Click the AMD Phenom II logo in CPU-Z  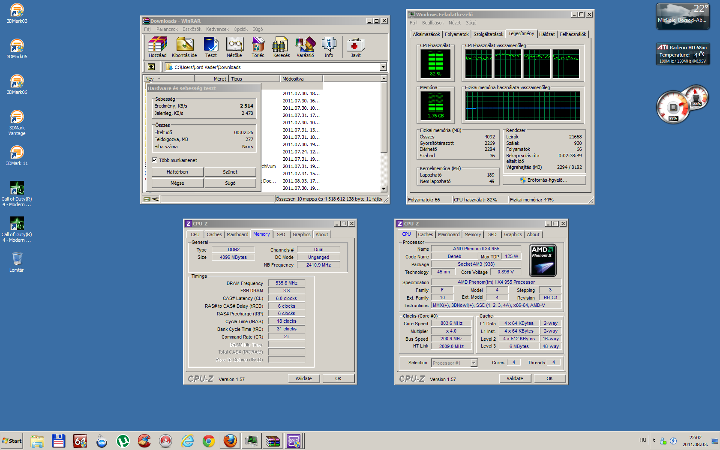(x=543, y=260)
